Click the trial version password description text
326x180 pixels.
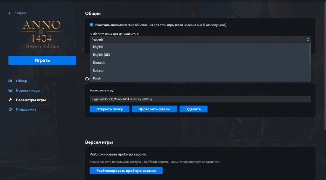coord(155,162)
